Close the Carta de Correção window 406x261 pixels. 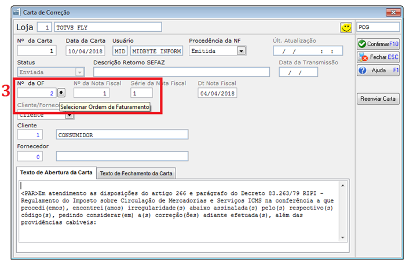coord(393,12)
